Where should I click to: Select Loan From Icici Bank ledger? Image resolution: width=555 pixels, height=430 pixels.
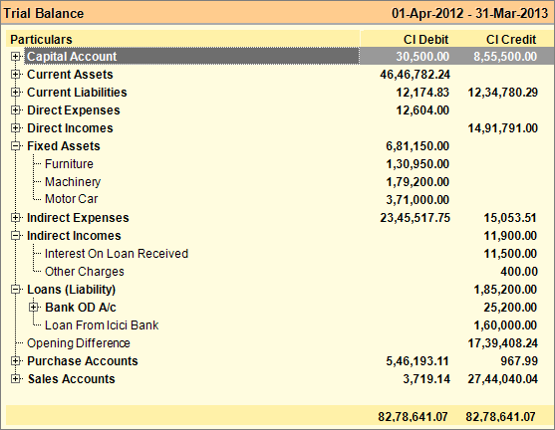(102, 325)
